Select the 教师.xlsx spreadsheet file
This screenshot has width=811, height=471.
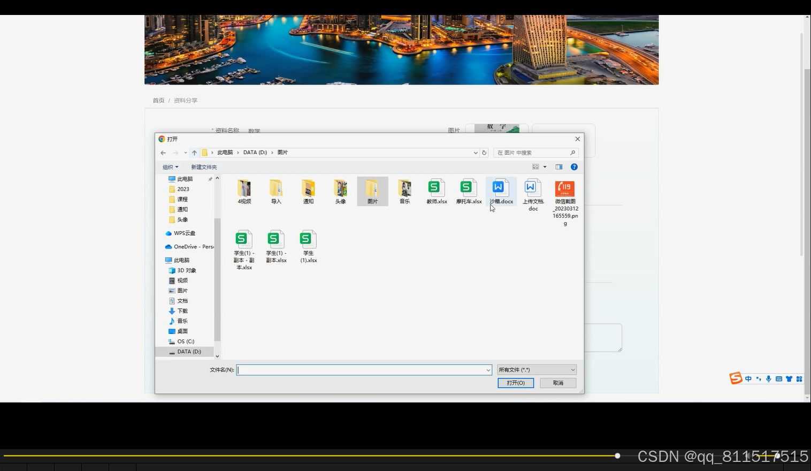pos(437,192)
